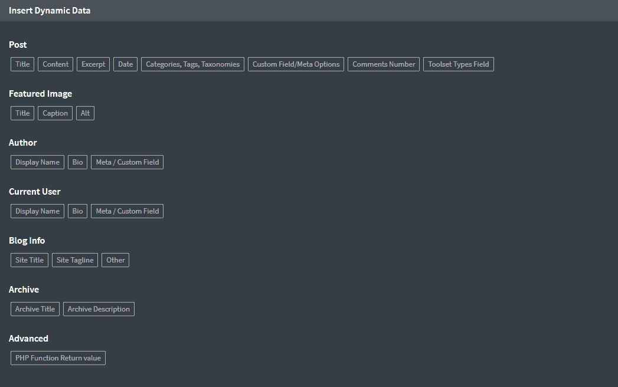The height and width of the screenshot is (387, 618).
Task: Insert the post Title dynamic field
Action: click(22, 64)
